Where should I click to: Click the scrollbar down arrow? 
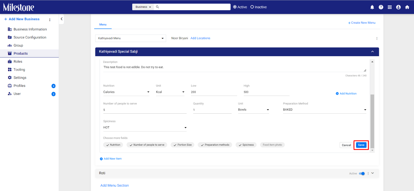(x=372, y=150)
